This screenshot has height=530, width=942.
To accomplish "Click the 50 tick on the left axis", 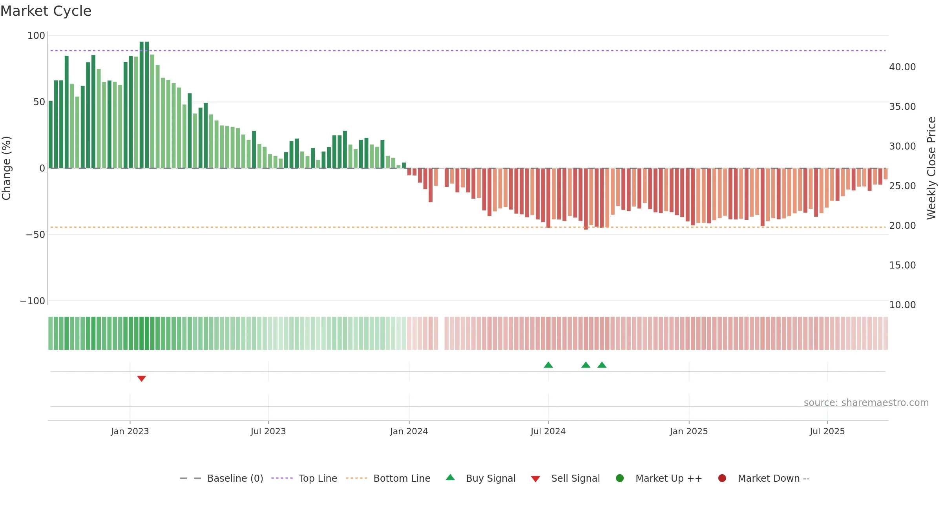I will pos(39,102).
